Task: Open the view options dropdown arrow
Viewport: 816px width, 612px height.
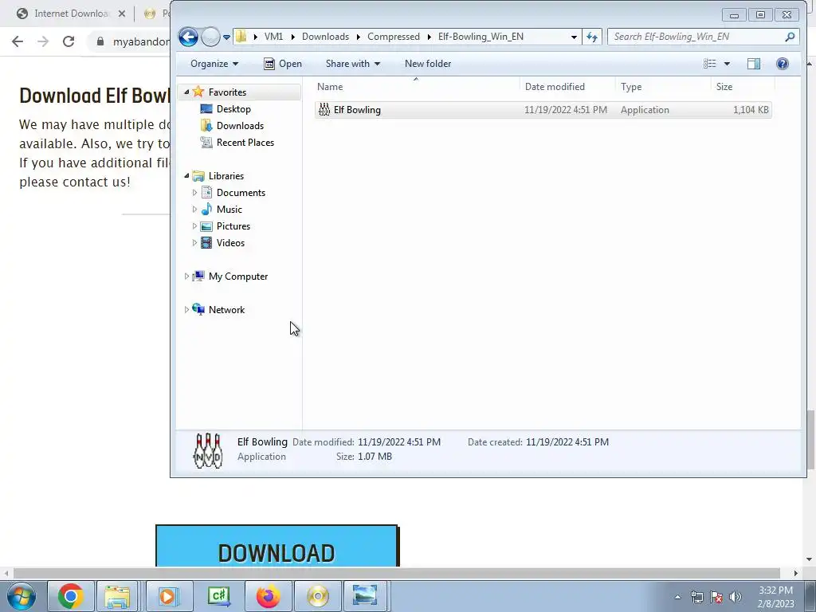Action: [727, 64]
